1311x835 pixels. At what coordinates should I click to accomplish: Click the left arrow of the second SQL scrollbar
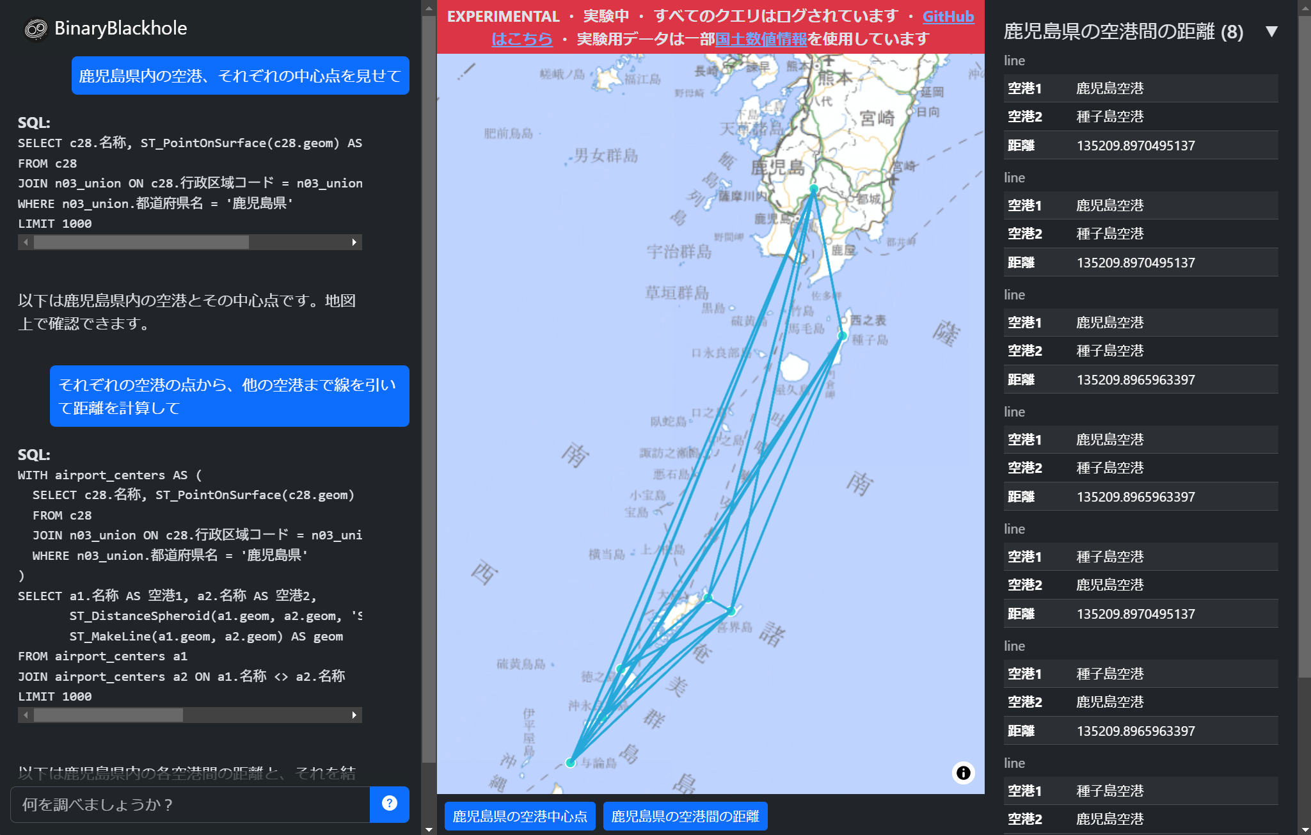[x=26, y=715]
